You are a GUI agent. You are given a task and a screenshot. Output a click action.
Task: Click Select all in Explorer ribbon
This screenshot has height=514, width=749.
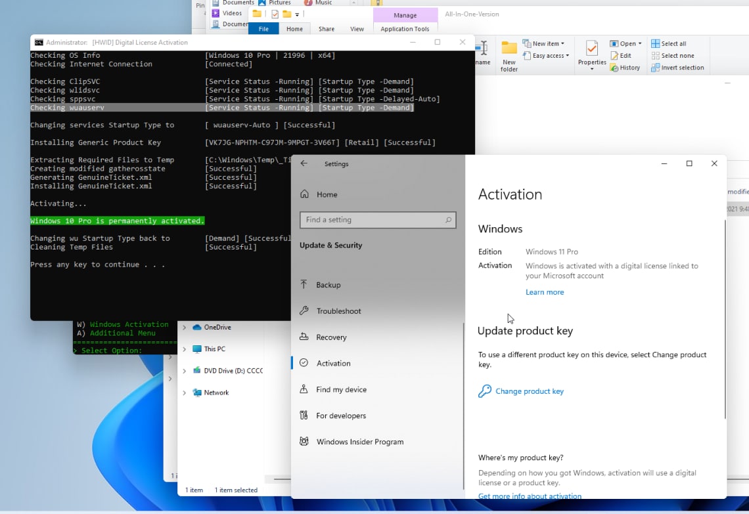point(668,43)
